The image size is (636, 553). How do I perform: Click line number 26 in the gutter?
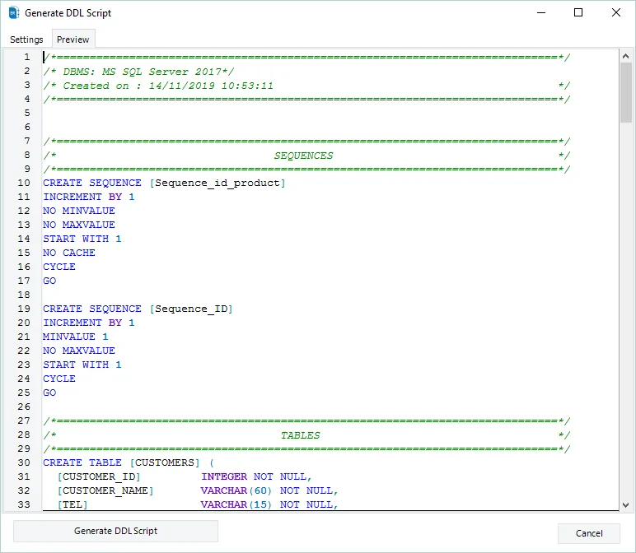[x=24, y=407]
